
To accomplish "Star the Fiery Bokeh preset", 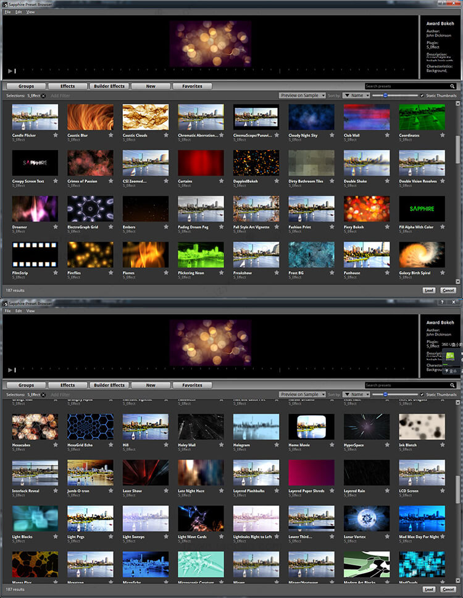I will tap(387, 227).
